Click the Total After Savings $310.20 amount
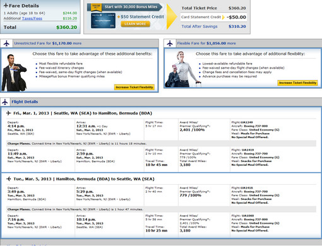 click(x=237, y=26)
